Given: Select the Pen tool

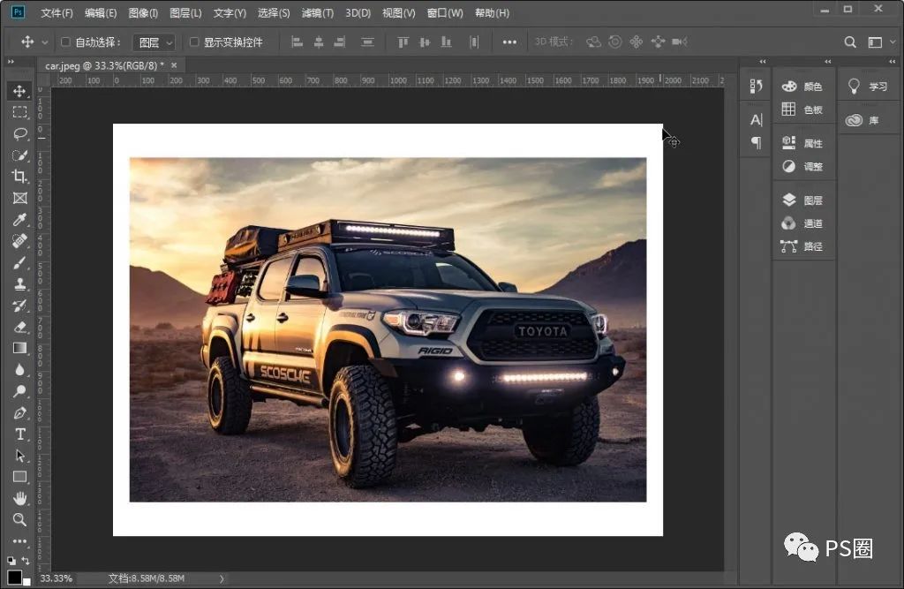Looking at the screenshot, I should (x=19, y=412).
